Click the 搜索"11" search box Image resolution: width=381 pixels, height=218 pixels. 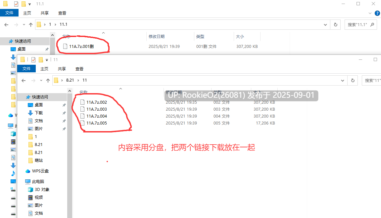371,81
